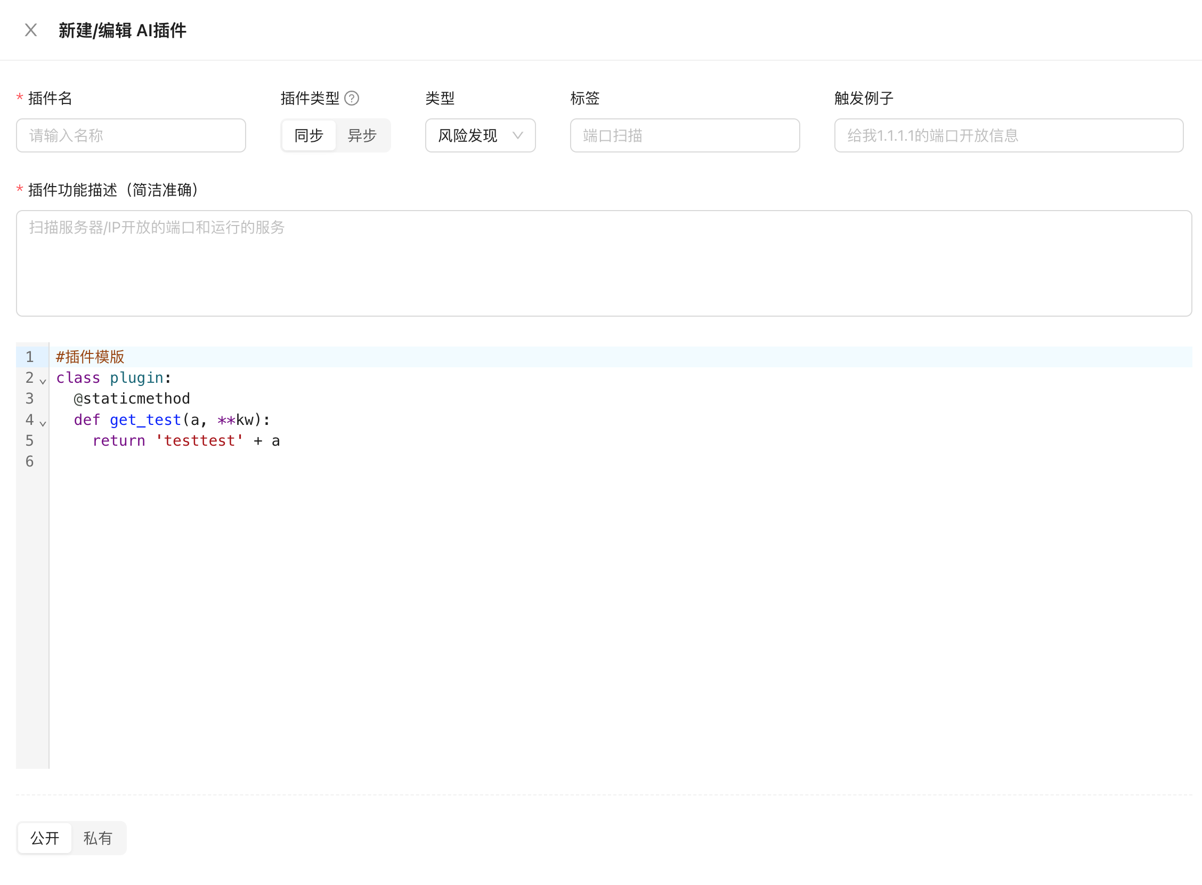Click the 标签 tag input field
The height and width of the screenshot is (885, 1202).
click(x=685, y=135)
